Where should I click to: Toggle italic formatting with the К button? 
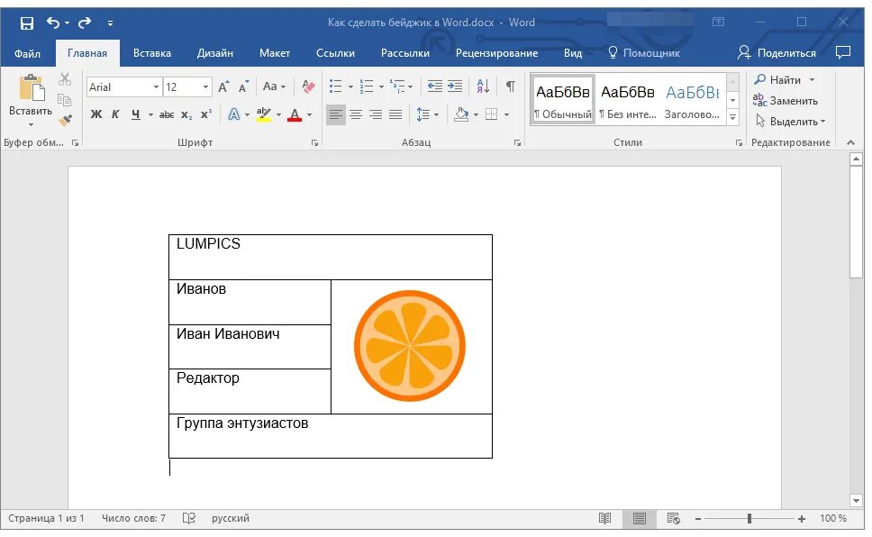(x=115, y=114)
